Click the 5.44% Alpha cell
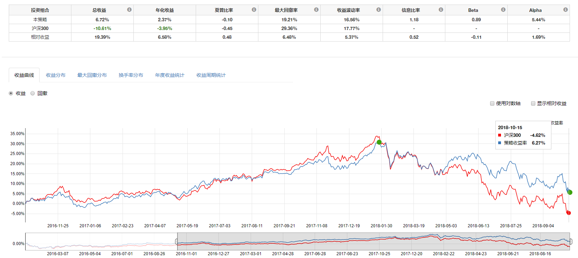 coord(538,20)
